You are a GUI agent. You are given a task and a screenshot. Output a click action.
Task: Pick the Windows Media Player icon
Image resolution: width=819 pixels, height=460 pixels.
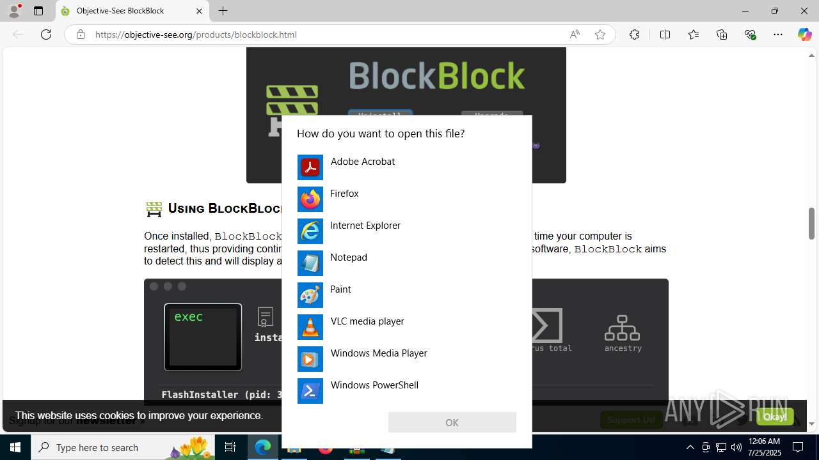310,359
